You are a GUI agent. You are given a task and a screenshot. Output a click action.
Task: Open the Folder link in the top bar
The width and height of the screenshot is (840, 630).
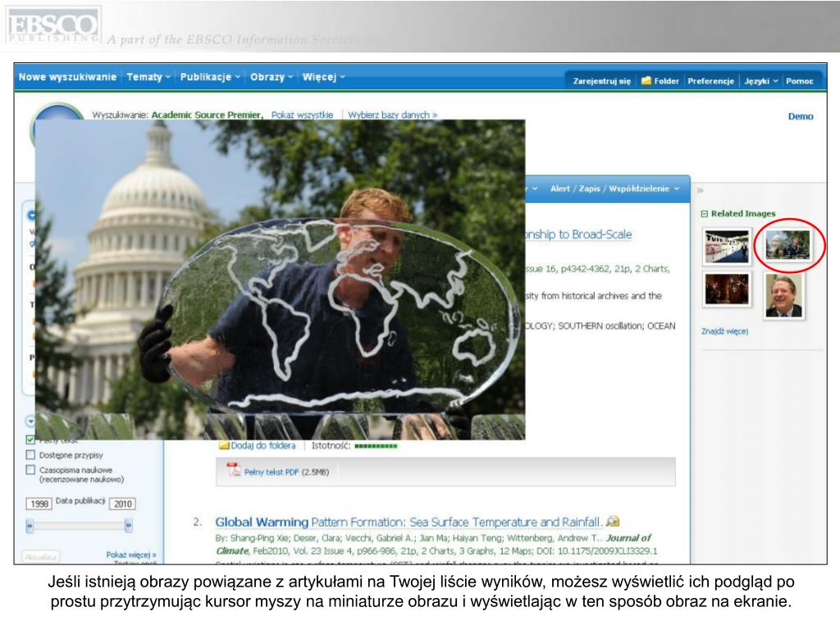click(x=666, y=81)
